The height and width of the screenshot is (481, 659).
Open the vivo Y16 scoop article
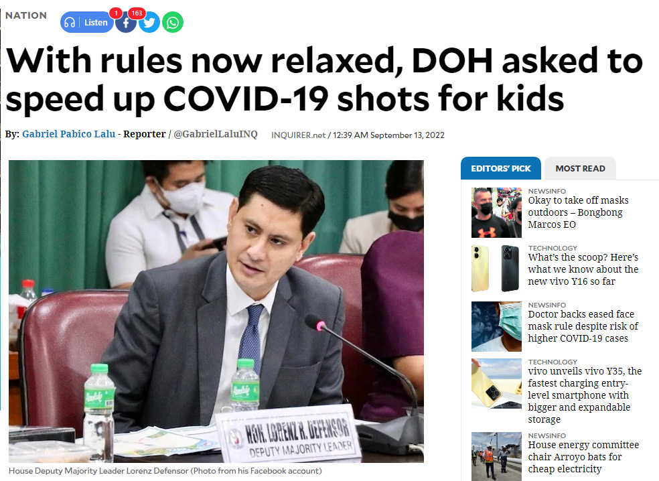(x=583, y=269)
